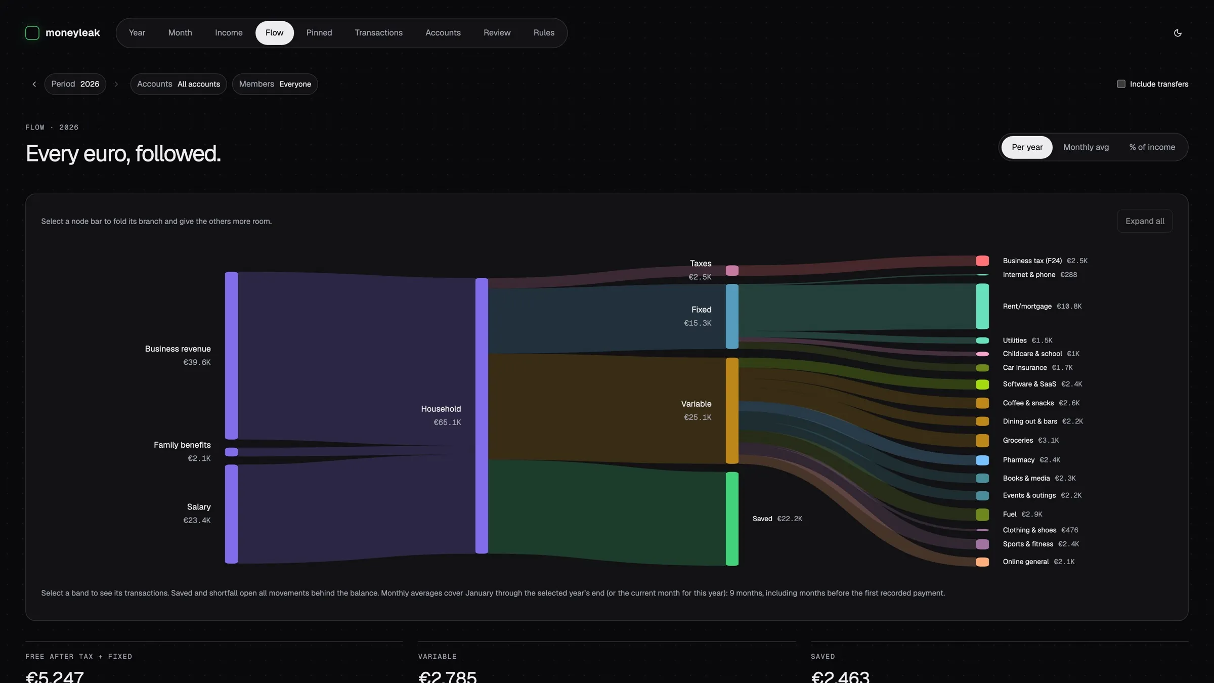The height and width of the screenshot is (683, 1214).
Task: Open the Income tab
Action: pos(229,33)
